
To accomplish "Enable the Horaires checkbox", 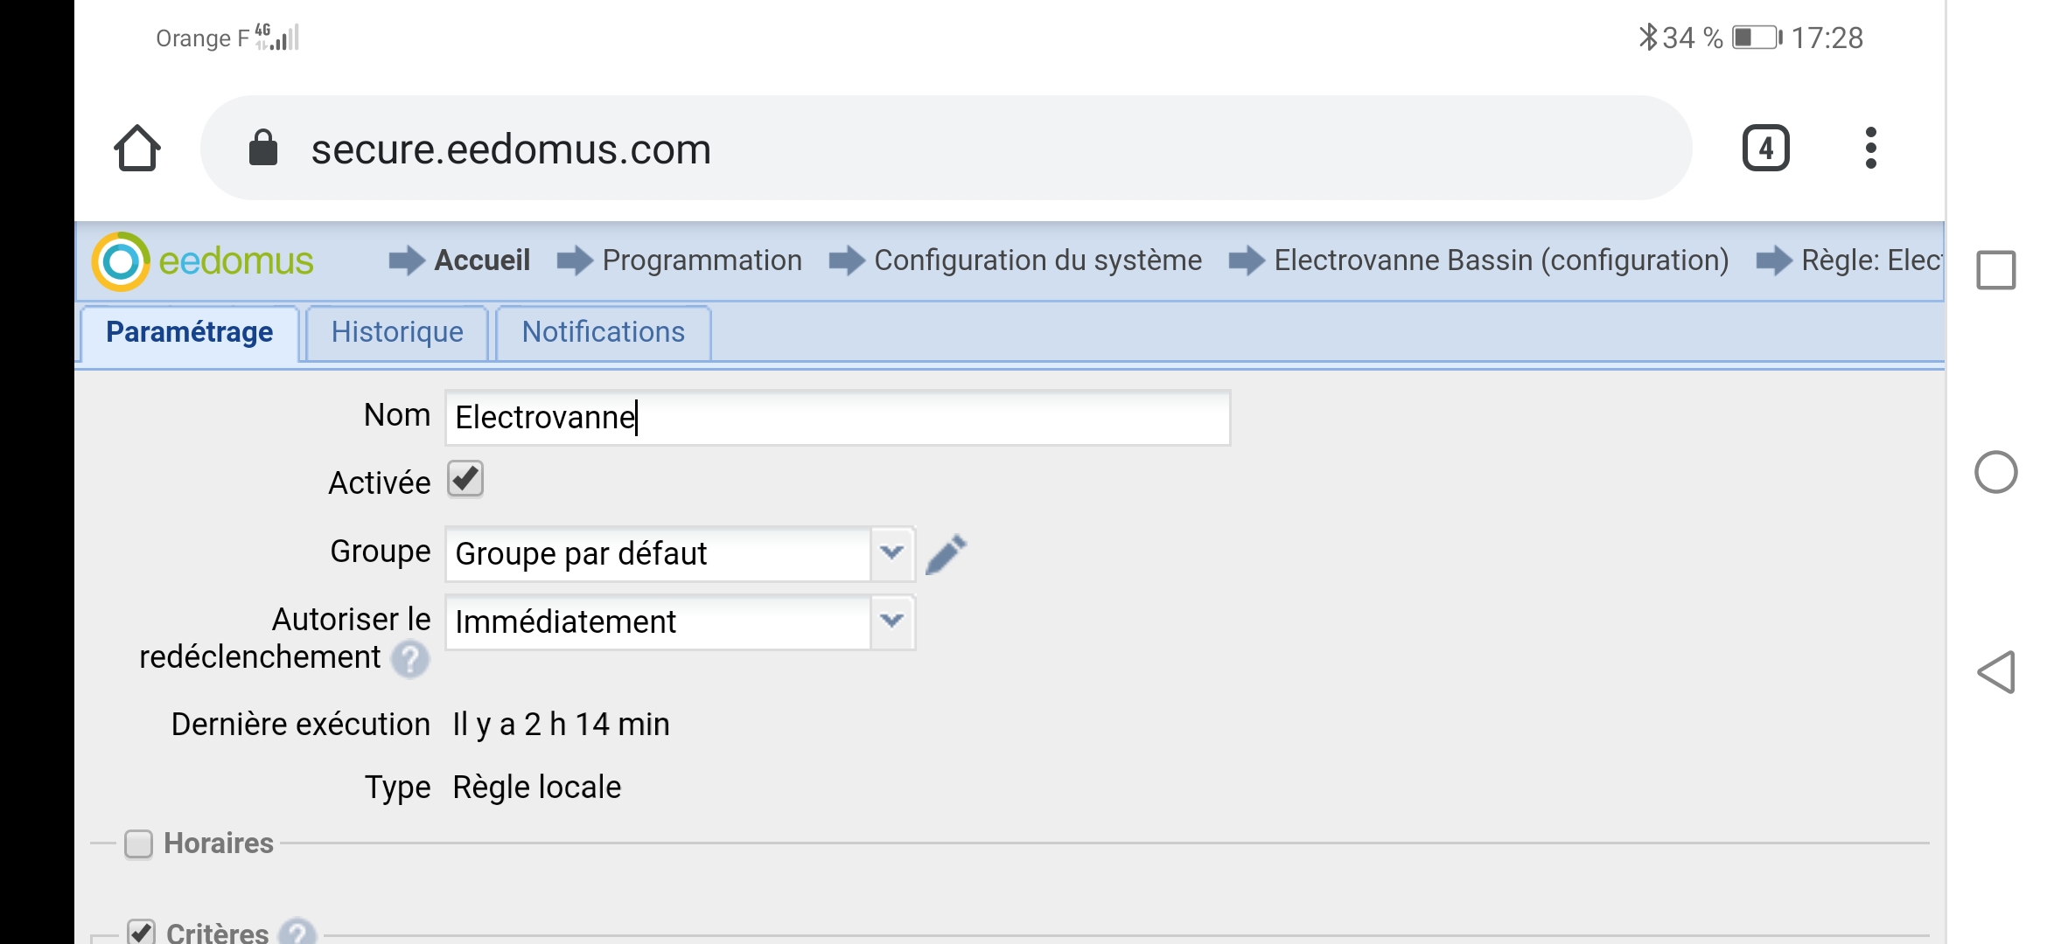I will click(x=138, y=843).
